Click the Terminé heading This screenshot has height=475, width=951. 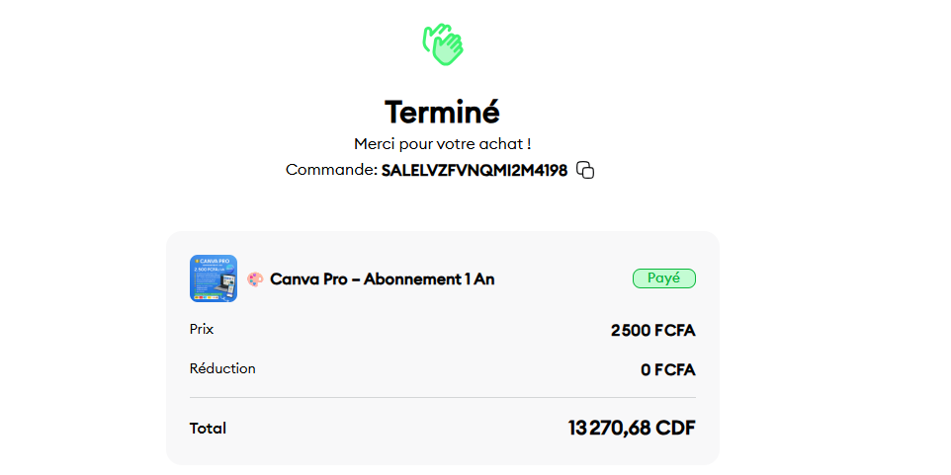coord(443,112)
